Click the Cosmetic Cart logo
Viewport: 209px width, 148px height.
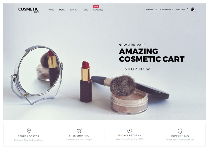pyautogui.click(x=28, y=10)
